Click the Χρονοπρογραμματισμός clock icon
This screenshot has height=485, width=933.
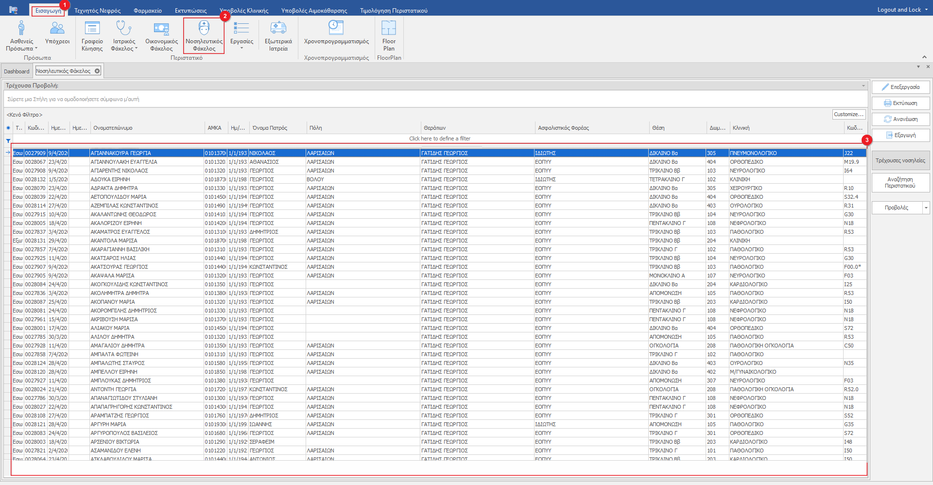pos(336,28)
